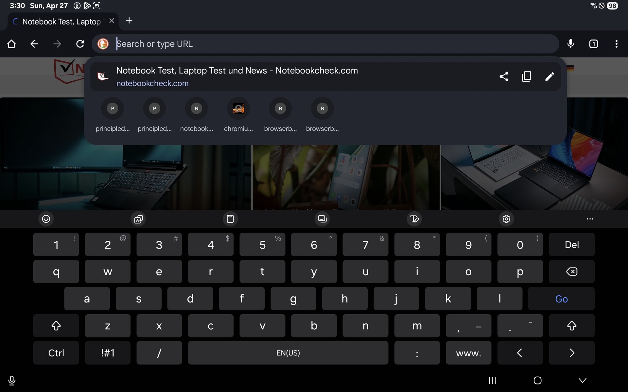Go to browser home page

pos(11,44)
